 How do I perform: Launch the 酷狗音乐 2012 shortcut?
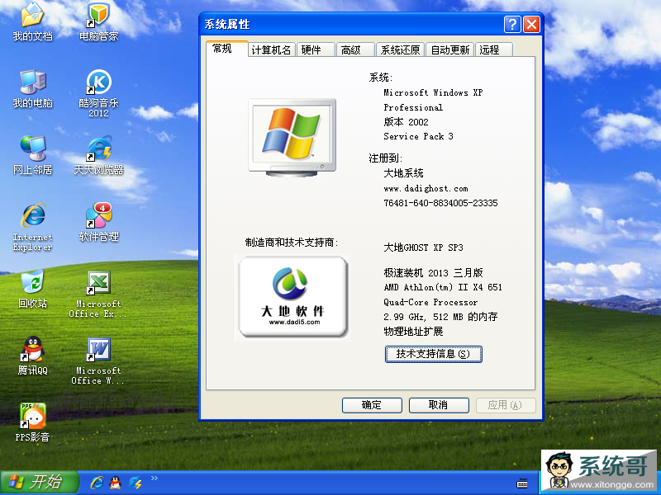point(98,93)
